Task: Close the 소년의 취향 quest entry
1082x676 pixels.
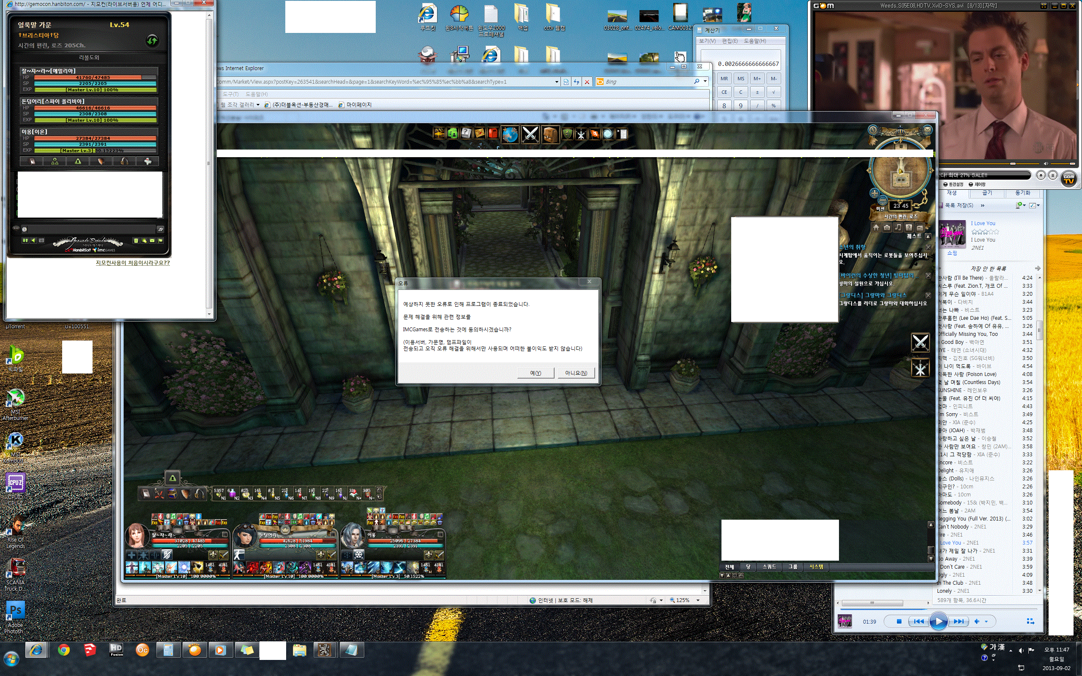Action: coord(928,247)
